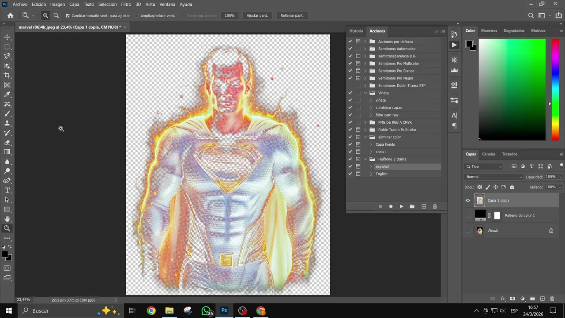Expand the 'Semitonos Pro Multicolor' set

(x=365, y=64)
